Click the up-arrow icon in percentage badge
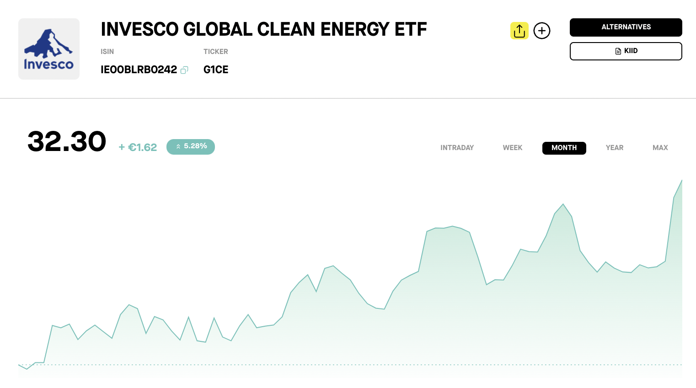 coord(178,146)
